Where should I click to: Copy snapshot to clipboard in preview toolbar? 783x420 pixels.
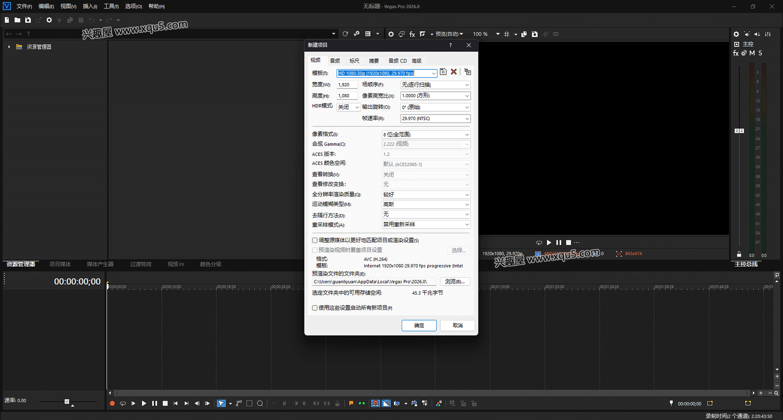click(x=524, y=34)
